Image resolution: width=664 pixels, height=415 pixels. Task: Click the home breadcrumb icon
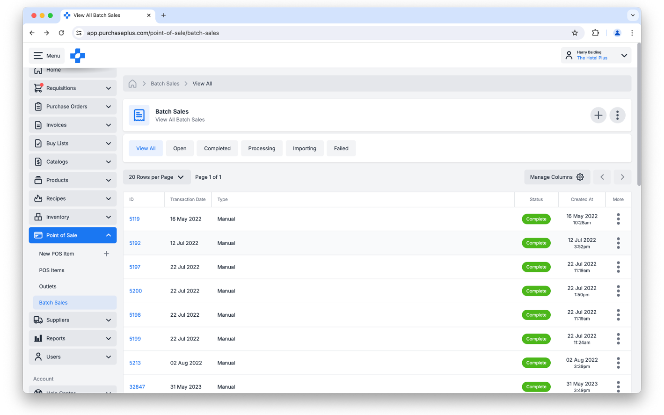tap(132, 84)
